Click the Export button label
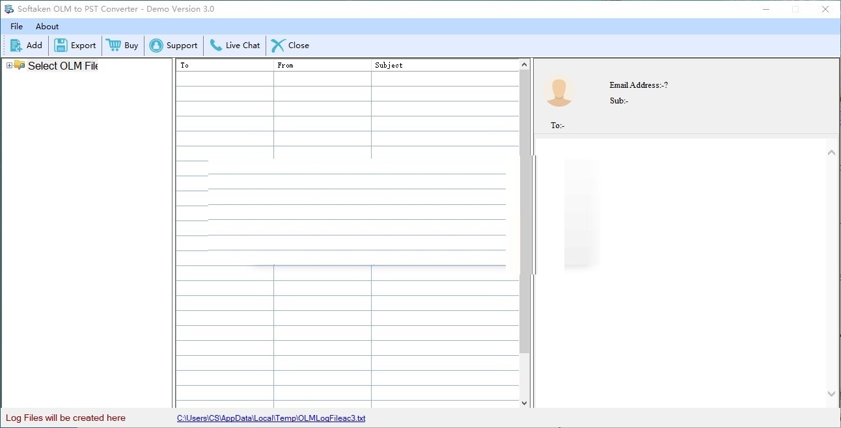841x428 pixels. 83,46
